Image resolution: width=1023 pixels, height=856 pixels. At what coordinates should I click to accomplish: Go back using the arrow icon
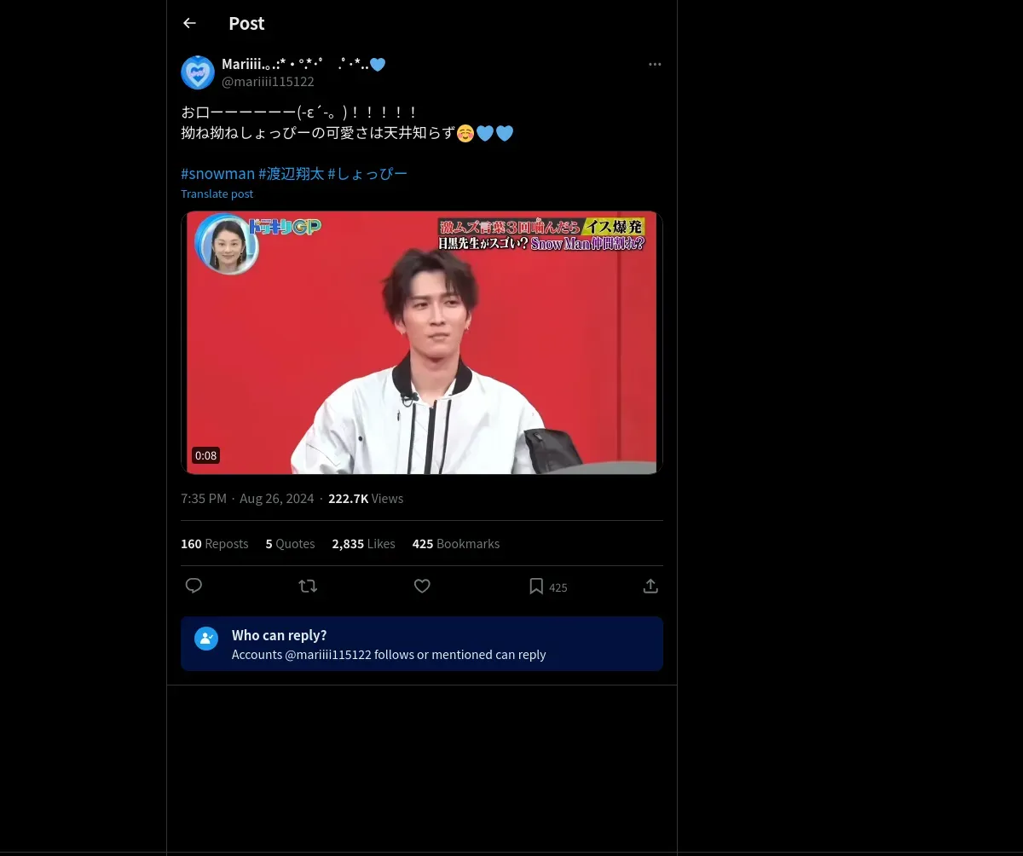point(189,23)
